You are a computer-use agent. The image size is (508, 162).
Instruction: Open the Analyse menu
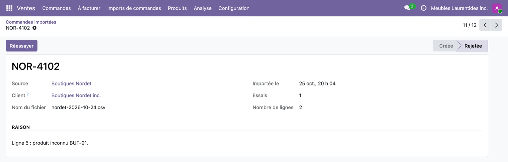pos(203,8)
